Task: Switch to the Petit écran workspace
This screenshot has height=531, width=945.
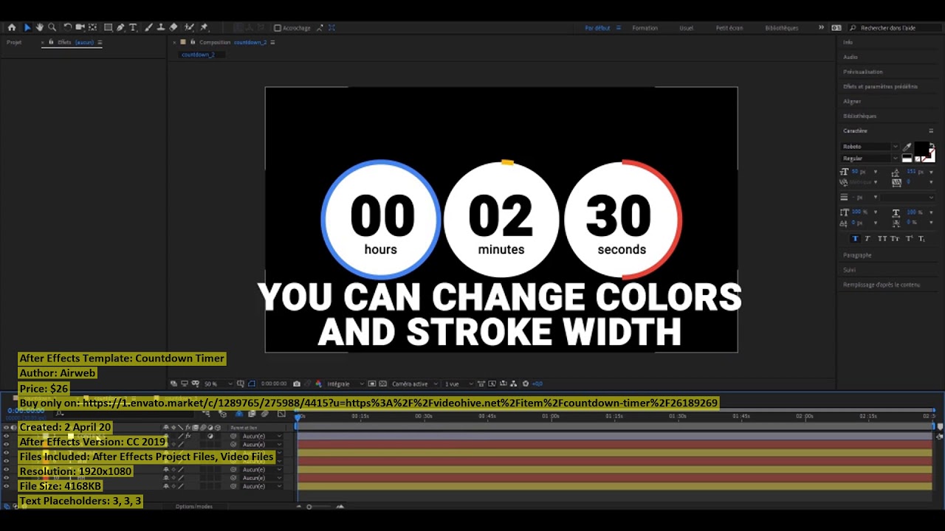Action: (729, 28)
